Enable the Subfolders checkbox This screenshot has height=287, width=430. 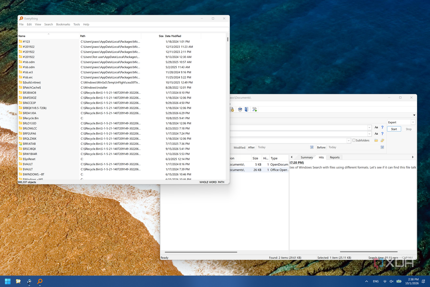point(354,140)
